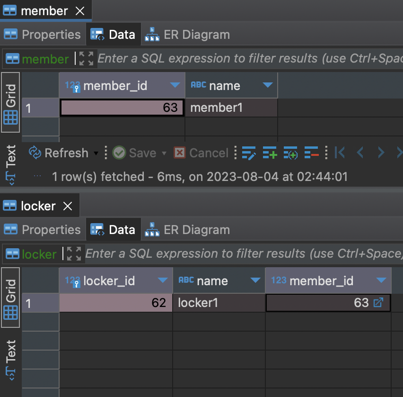The height and width of the screenshot is (397, 403).
Task: Maximize locker results panel icon
Action: [74, 253]
